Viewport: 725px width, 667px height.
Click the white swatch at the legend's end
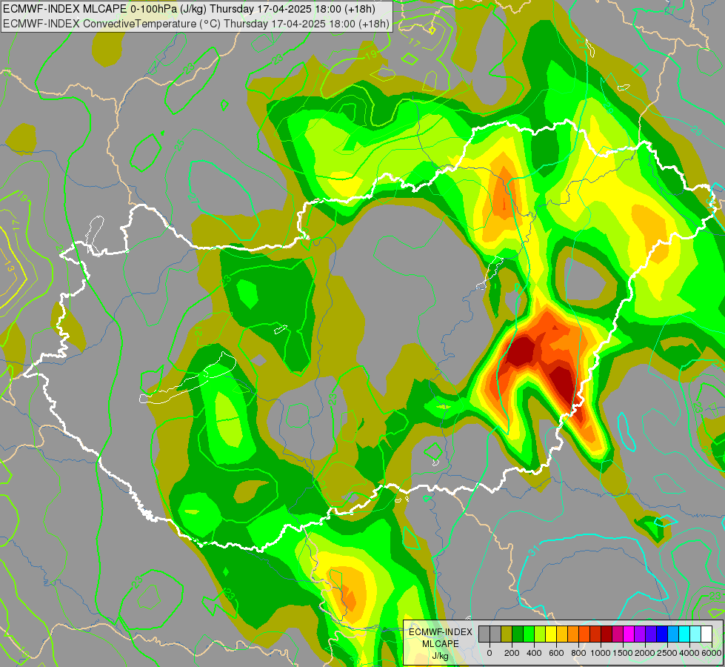[x=707, y=634]
